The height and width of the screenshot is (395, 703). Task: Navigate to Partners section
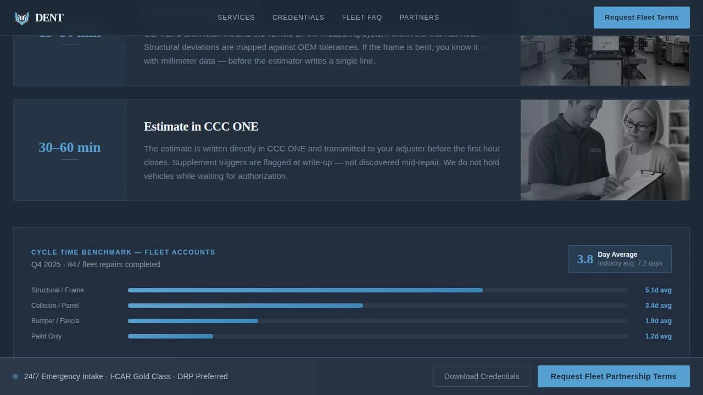tap(420, 18)
